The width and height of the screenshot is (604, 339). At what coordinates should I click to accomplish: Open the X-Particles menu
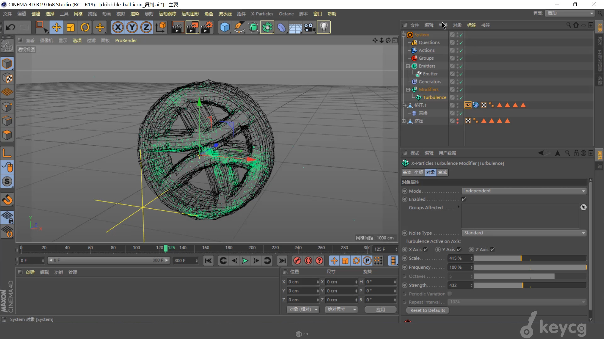(262, 14)
